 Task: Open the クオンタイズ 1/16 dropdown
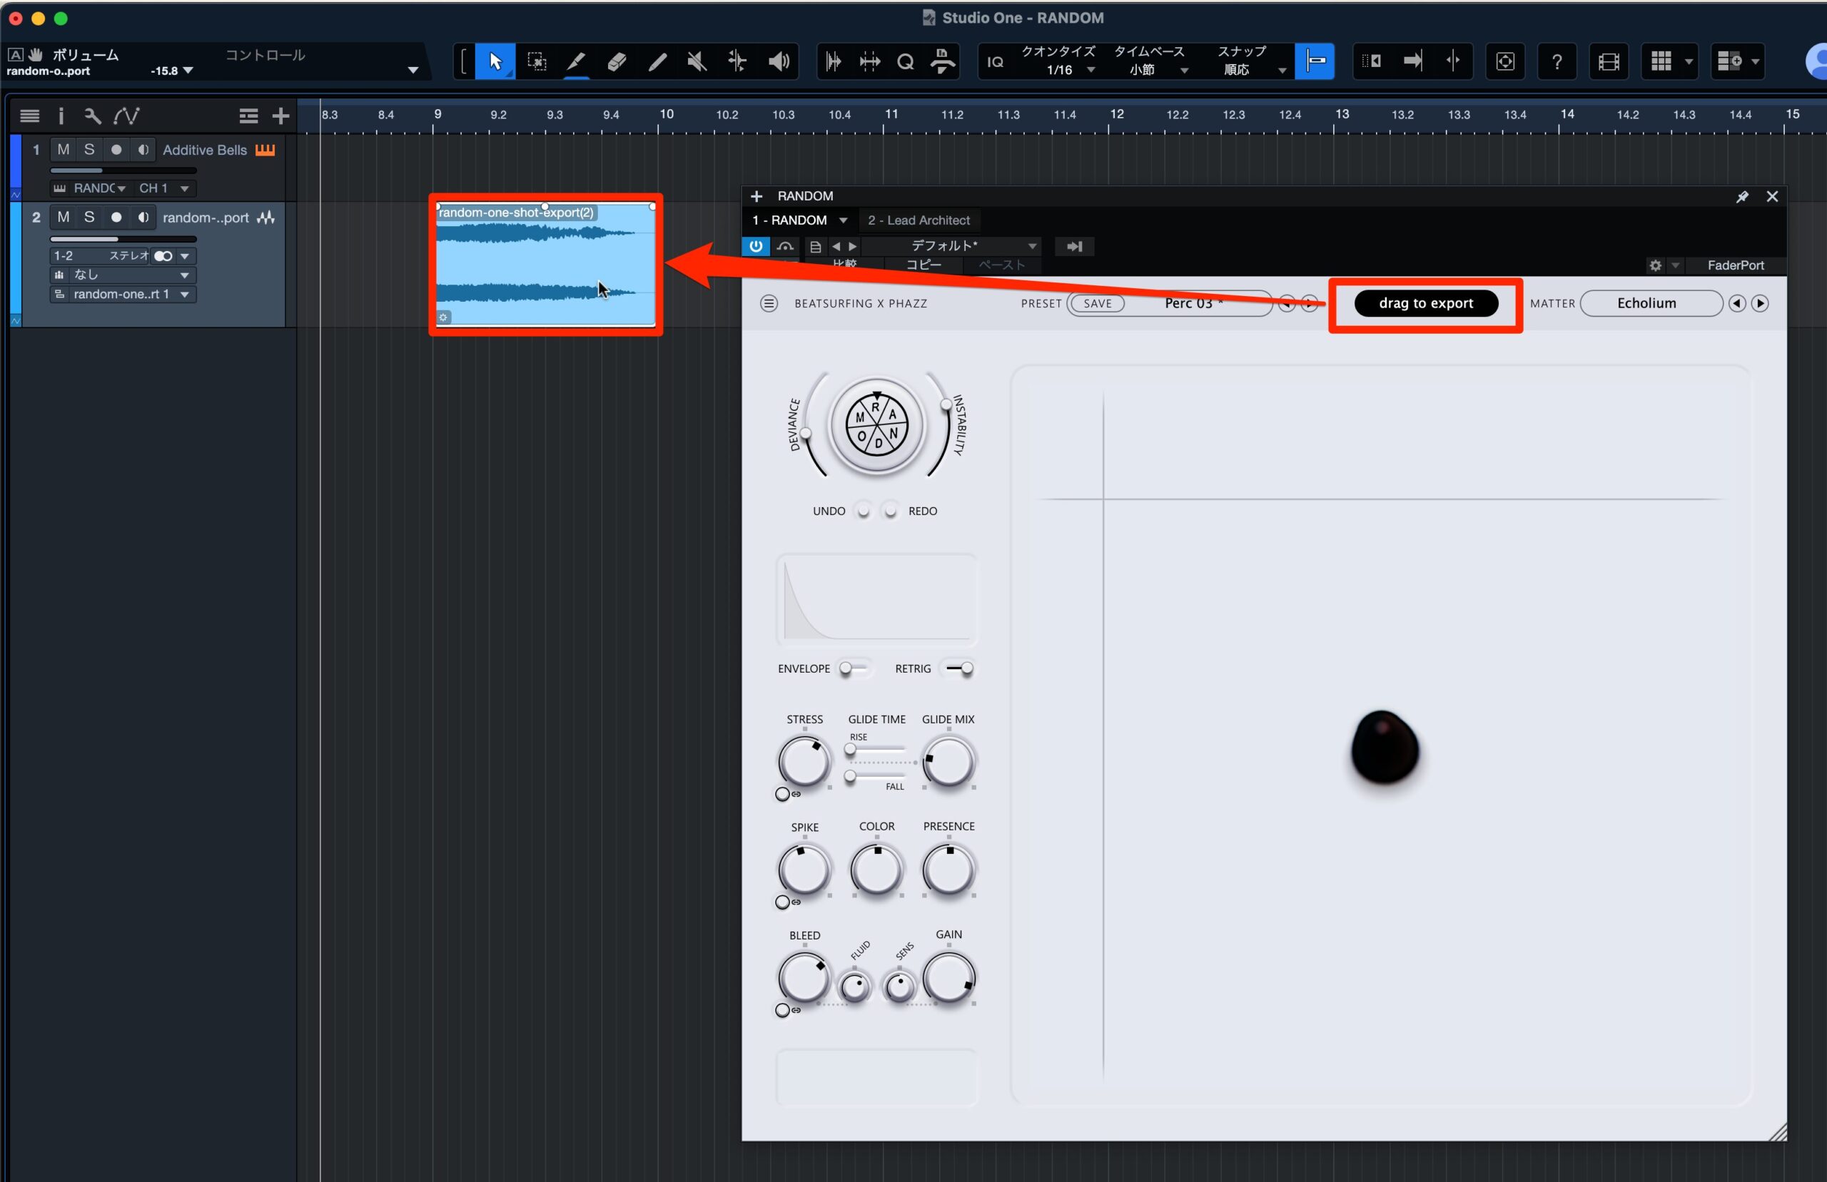(x=1059, y=61)
